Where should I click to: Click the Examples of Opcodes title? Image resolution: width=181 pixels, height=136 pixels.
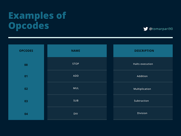37,20
